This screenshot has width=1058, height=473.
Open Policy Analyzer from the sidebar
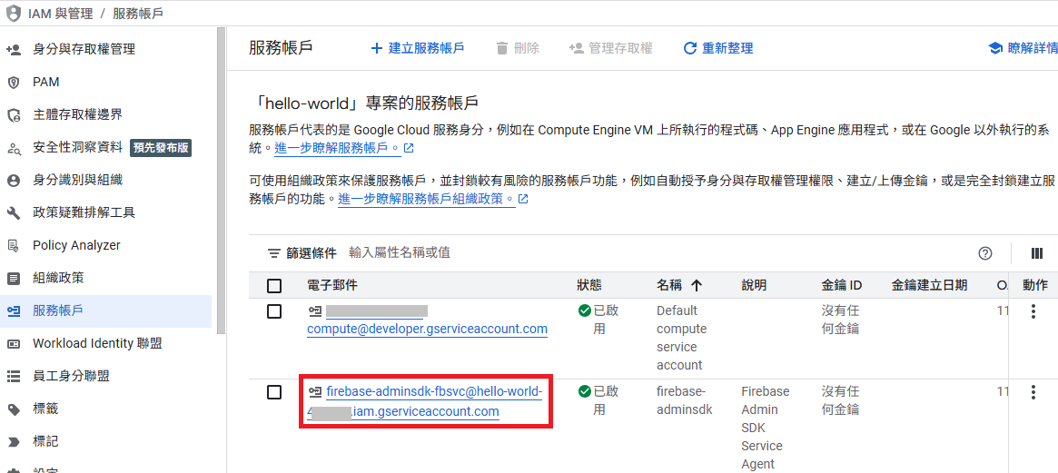click(x=76, y=245)
